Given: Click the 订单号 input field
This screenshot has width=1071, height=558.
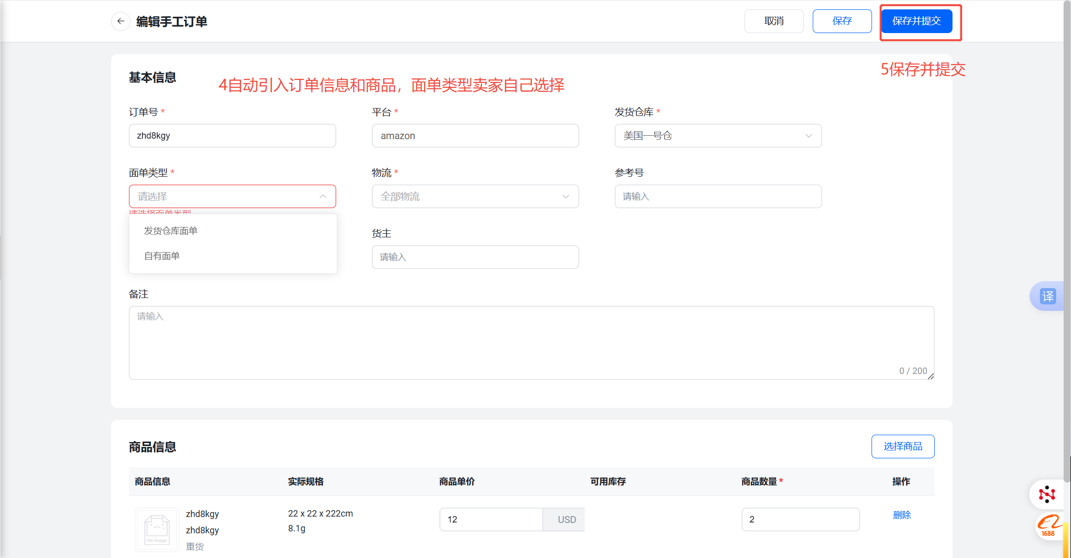Looking at the screenshot, I should pos(233,136).
